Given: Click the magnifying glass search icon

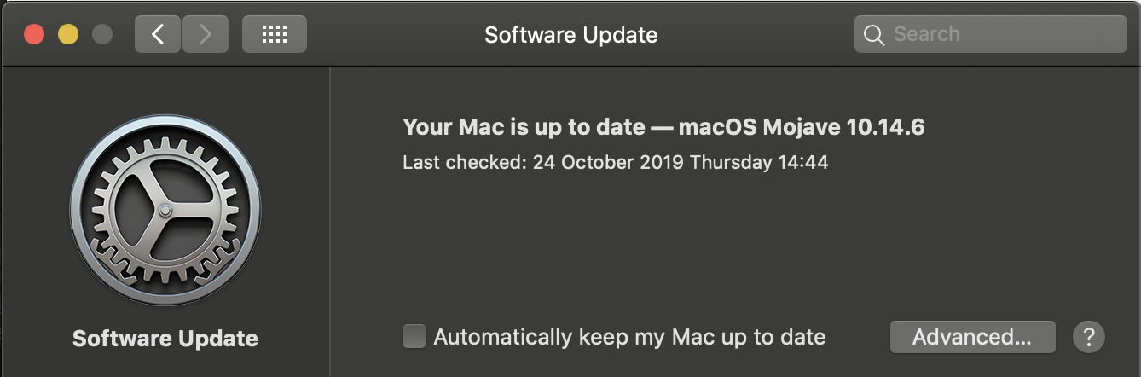Looking at the screenshot, I should pyautogui.click(x=873, y=35).
